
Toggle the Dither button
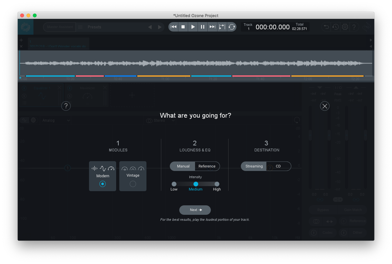coord(353,233)
